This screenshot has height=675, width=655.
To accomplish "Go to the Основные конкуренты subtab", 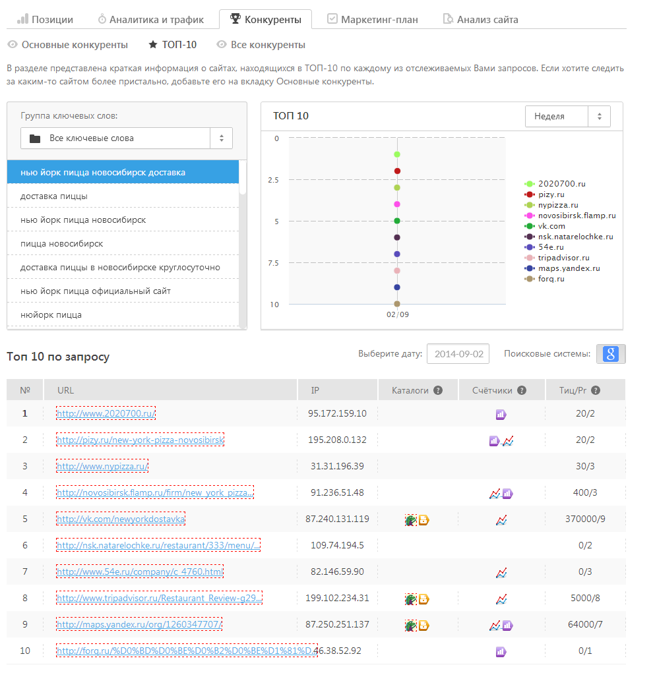I will click(x=68, y=45).
